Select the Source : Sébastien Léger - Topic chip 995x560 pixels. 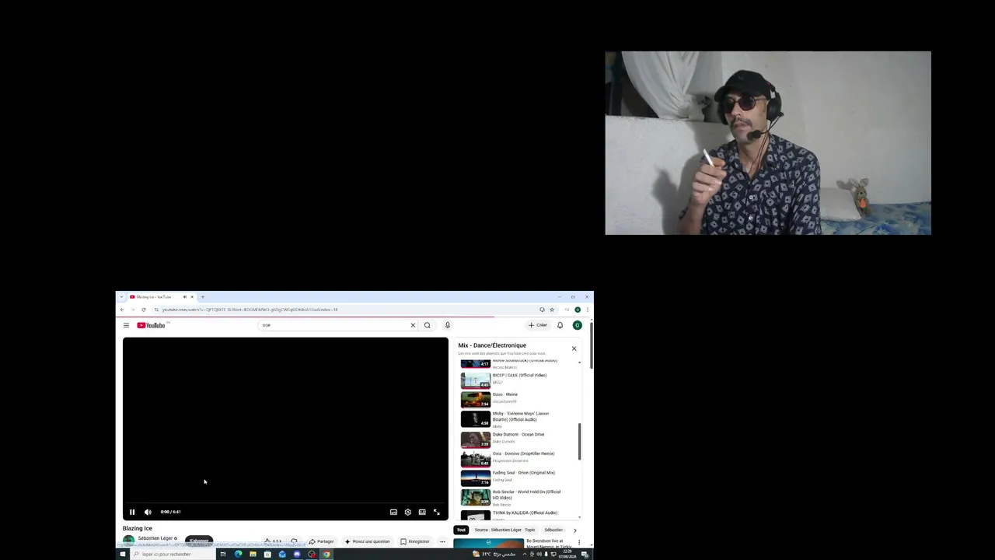click(505, 530)
